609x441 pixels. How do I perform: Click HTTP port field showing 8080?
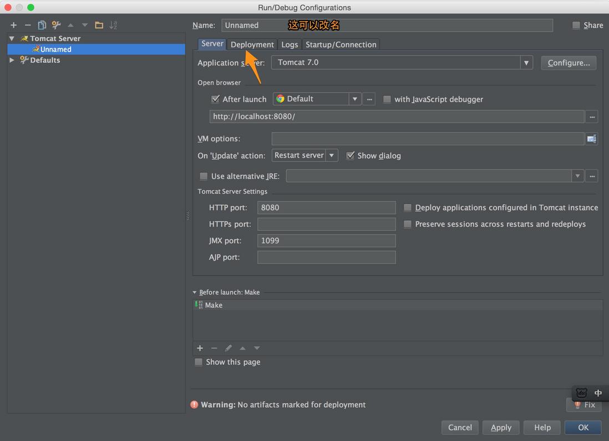(x=326, y=207)
